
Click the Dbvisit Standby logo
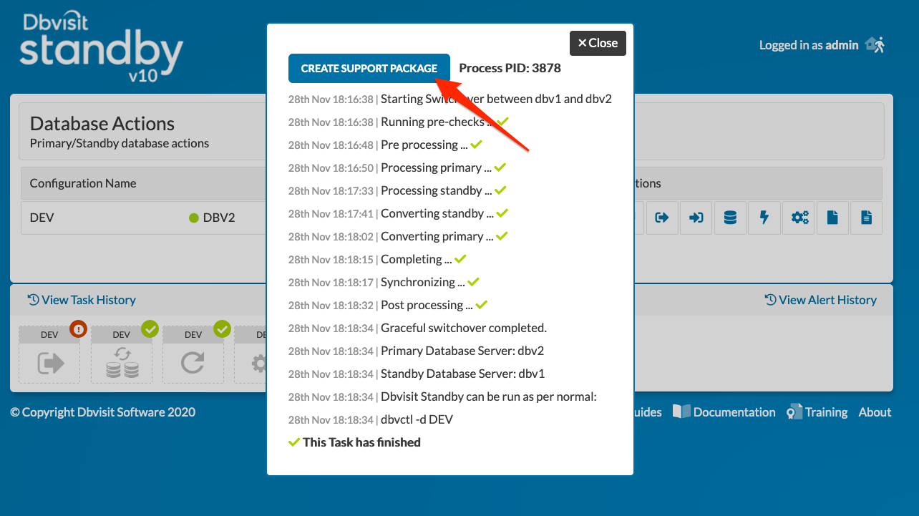click(x=101, y=47)
